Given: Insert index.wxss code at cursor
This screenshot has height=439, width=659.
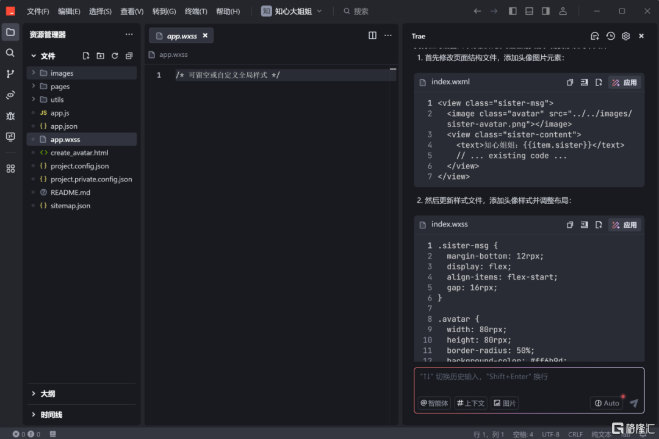Looking at the screenshot, I should (x=584, y=225).
